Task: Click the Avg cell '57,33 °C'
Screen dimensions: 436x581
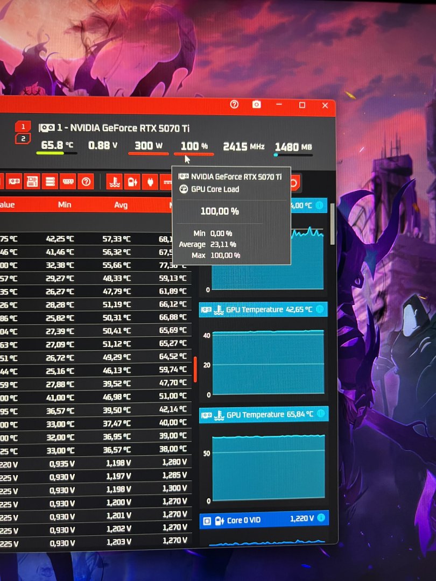Action: pos(116,239)
